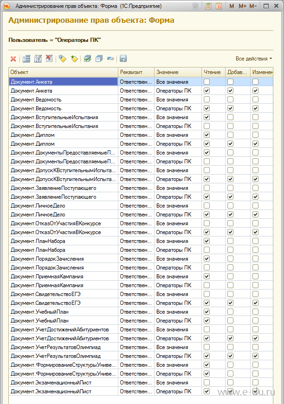Click the M+ memory add button
284x404 pixels.
(x=242, y=6)
